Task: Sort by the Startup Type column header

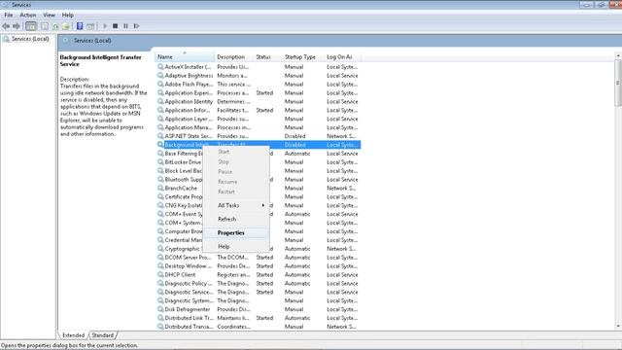Action: tap(302, 57)
